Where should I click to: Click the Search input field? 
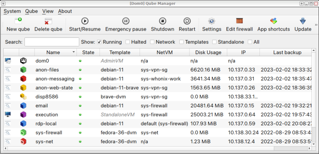click(52, 42)
